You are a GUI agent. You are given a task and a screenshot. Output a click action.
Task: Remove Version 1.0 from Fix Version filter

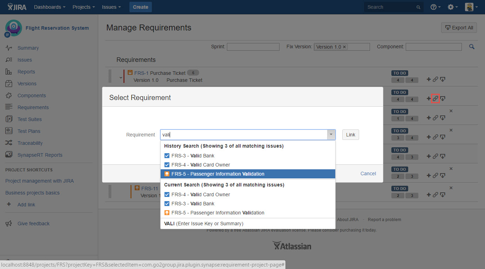(344, 47)
